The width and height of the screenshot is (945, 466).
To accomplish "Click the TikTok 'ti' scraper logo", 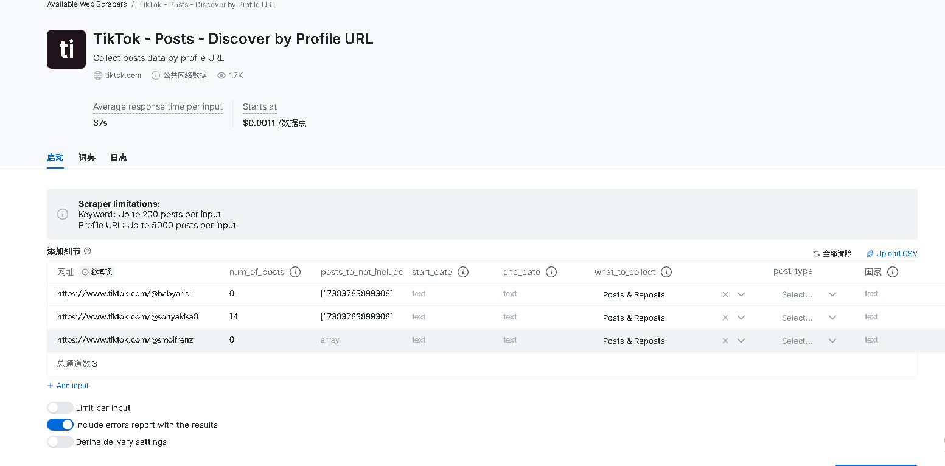I will [66, 49].
